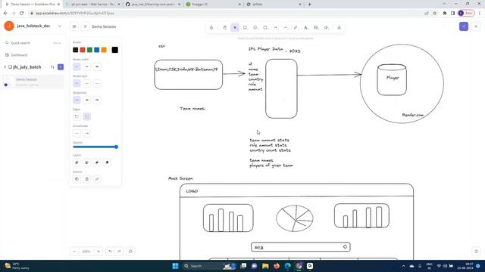Pick the black stroke color swatch
485x272 pixels.
(x=76, y=50)
